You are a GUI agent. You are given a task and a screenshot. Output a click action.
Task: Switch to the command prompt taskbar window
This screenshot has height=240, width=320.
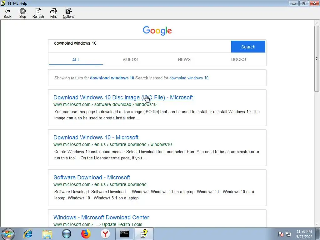(x=124, y=234)
